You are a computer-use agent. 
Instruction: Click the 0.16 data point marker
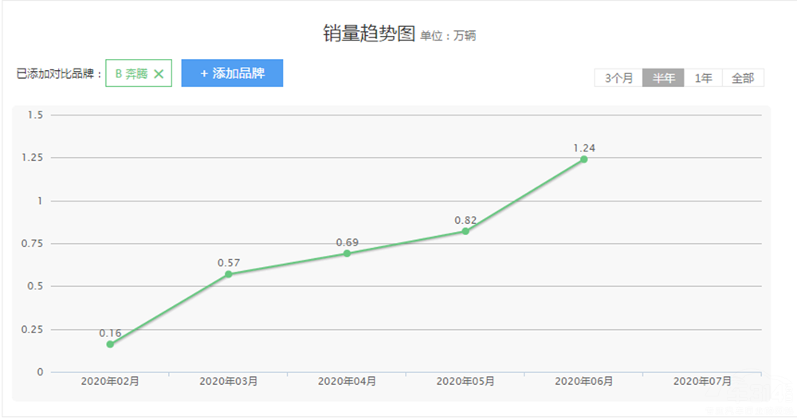110,344
